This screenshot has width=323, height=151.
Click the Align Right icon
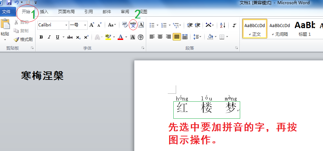point(168,37)
